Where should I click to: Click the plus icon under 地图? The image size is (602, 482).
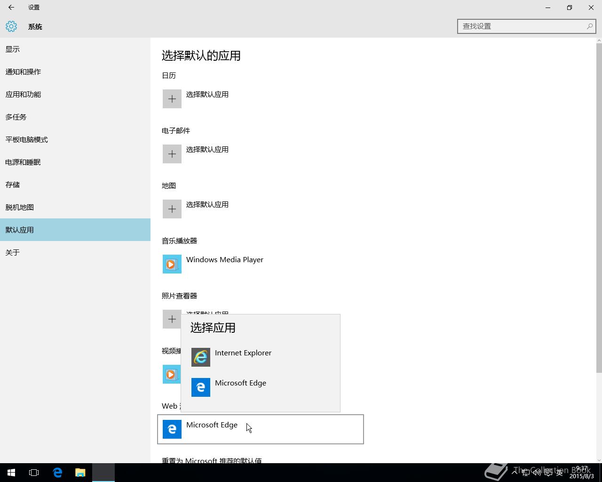point(172,209)
